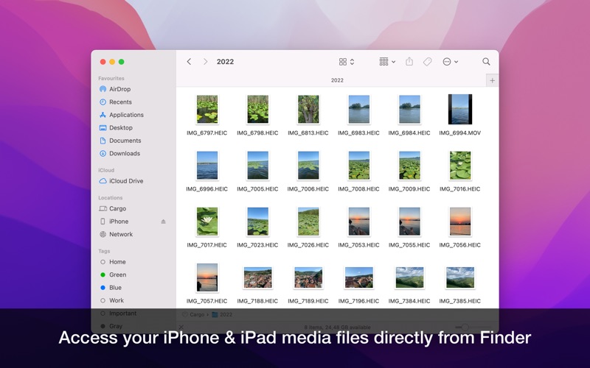Image resolution: width=590 pixels, height=368 pixels.
Task: Click the Edit Tags toolbar icon
Action: pyautogui.click(x=427, y=62)
